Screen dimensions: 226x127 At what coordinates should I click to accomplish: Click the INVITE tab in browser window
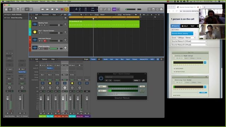coord(176,26)
